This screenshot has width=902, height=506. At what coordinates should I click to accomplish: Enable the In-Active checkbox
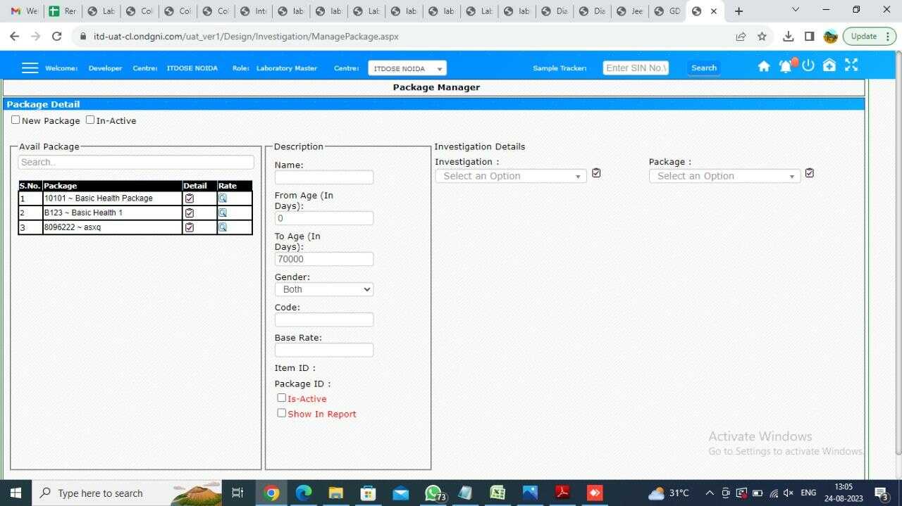[x=89, y=119]
